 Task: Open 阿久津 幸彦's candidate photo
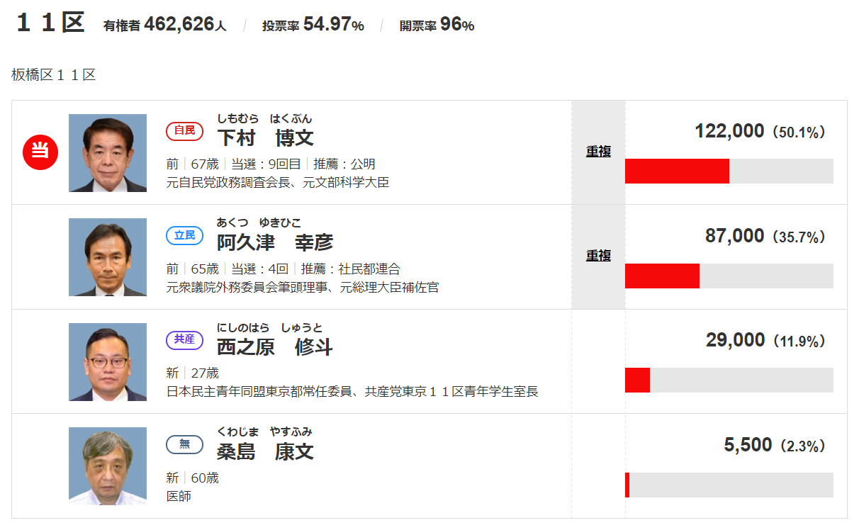coord(108,257)
